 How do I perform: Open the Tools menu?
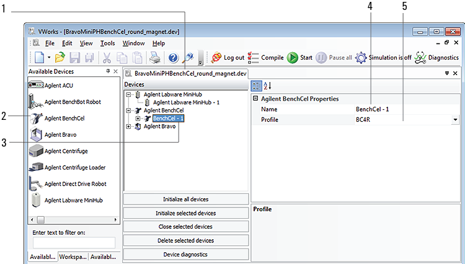click(x=107, y=43)
